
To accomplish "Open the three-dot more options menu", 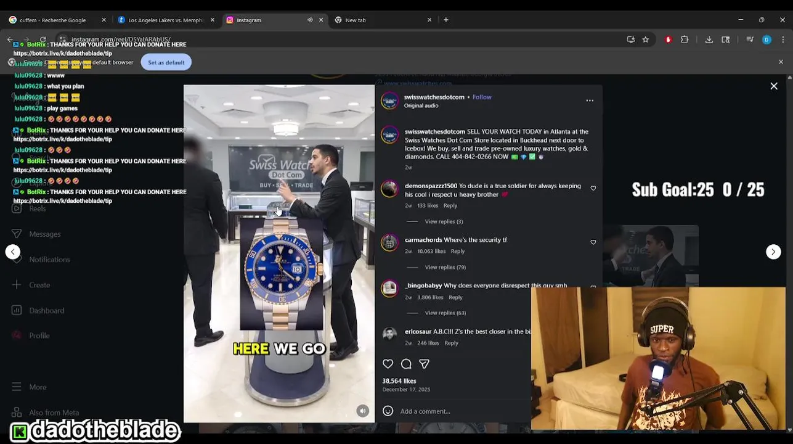I will pyautogui.click(x=590, y=101).
